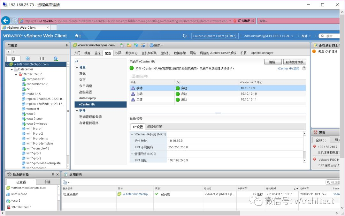Pin the Recent Objects panel

point(53,175)
